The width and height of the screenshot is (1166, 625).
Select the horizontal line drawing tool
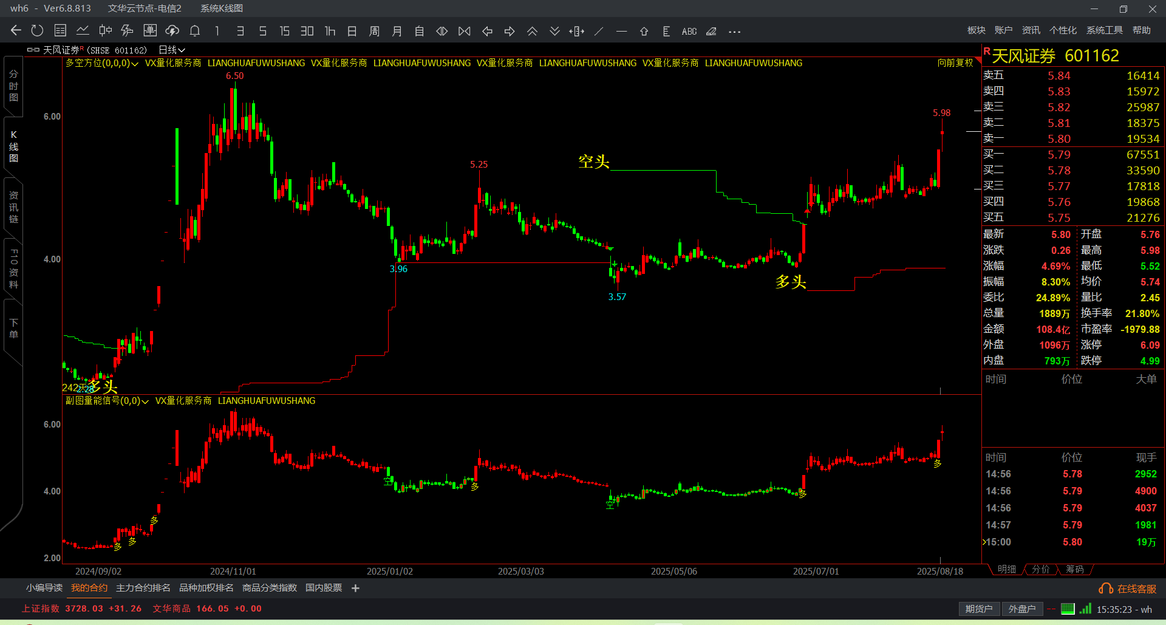tap(621, 31)
